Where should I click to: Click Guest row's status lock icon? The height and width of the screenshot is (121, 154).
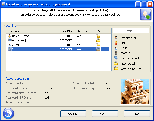coord(98,45)
